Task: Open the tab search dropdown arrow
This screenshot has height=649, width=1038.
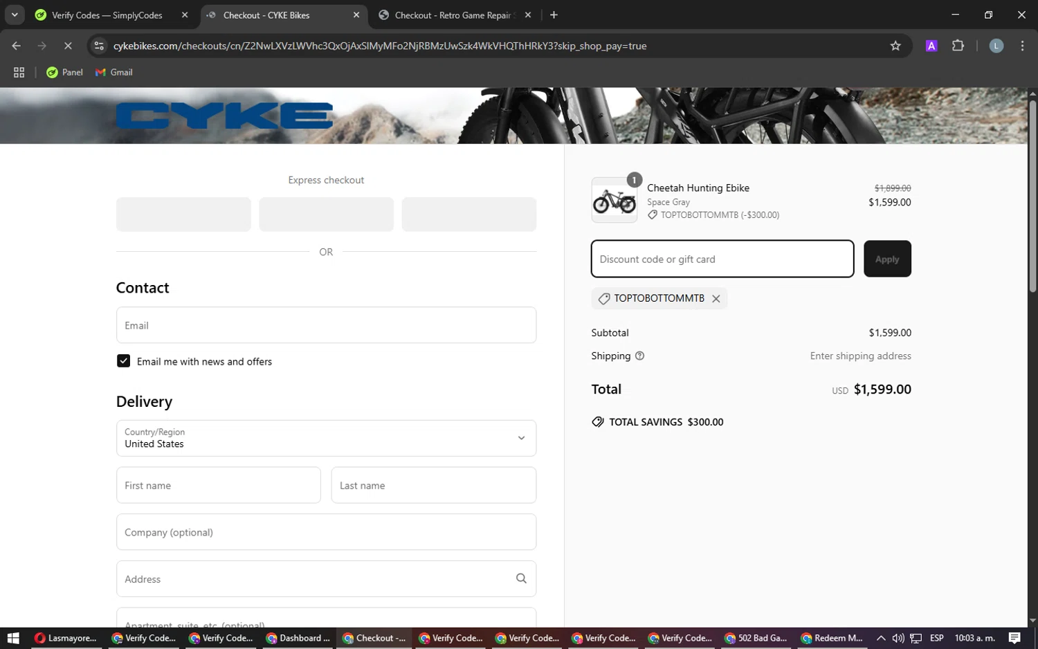Action: tap(14, 15)
